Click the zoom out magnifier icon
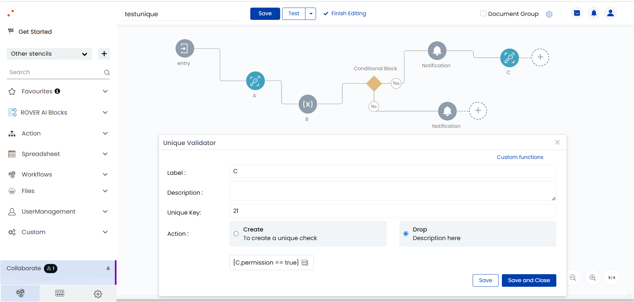 point(573,277)
